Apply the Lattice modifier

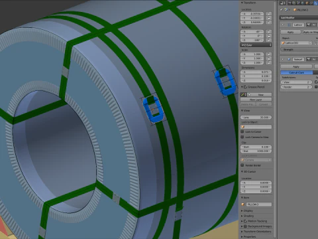point(291,32)
